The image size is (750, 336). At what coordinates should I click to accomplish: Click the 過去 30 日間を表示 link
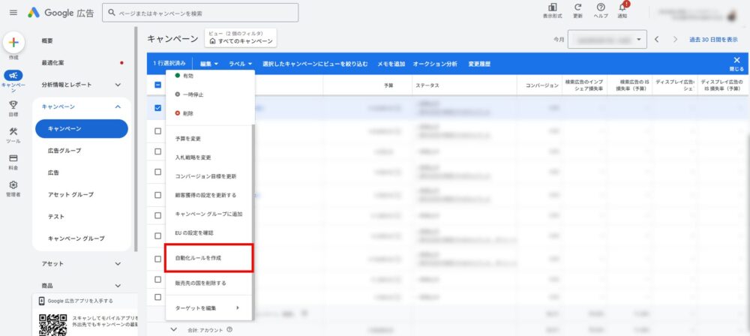point(718,40)
